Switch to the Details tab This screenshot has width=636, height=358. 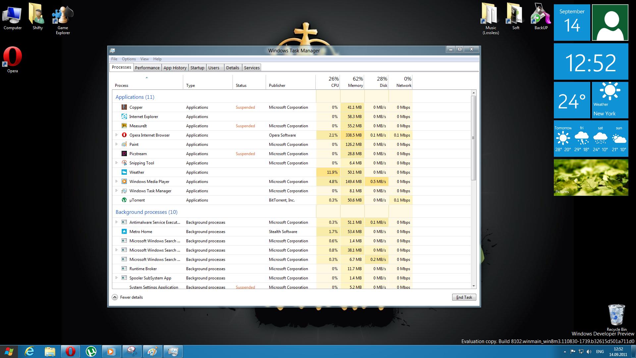(x=233, y=68)
